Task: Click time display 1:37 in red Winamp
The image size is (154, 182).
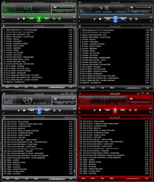Action: tap(104, 99)
